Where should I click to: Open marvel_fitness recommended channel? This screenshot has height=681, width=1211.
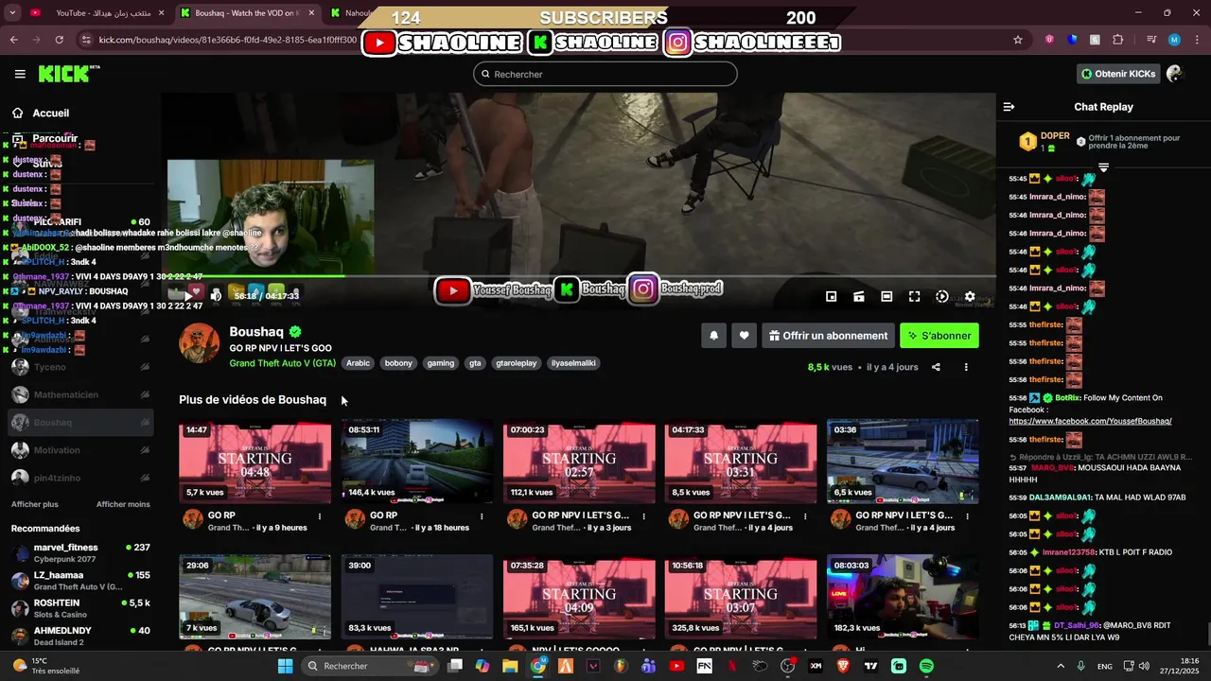80,552
